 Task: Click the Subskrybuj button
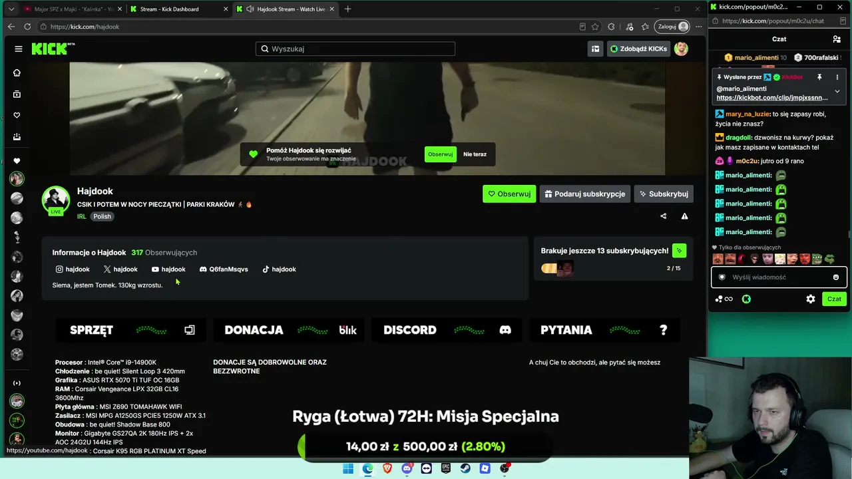tap(664, 194)
